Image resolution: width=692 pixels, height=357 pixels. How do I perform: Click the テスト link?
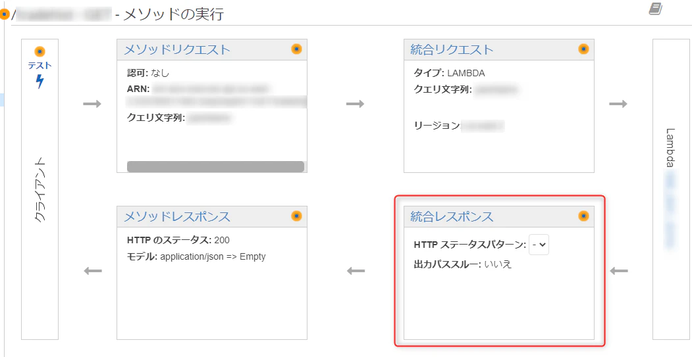pyautogui.click(x=40, y=66)
